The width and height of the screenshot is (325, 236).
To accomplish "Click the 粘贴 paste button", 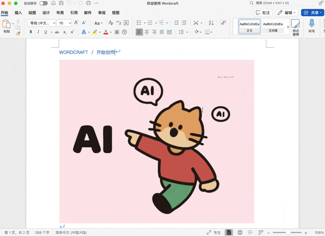I will point(6,26).
